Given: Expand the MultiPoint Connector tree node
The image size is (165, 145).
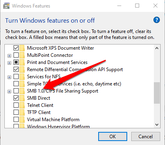Looking at the screenshot, I should (9, 56).
